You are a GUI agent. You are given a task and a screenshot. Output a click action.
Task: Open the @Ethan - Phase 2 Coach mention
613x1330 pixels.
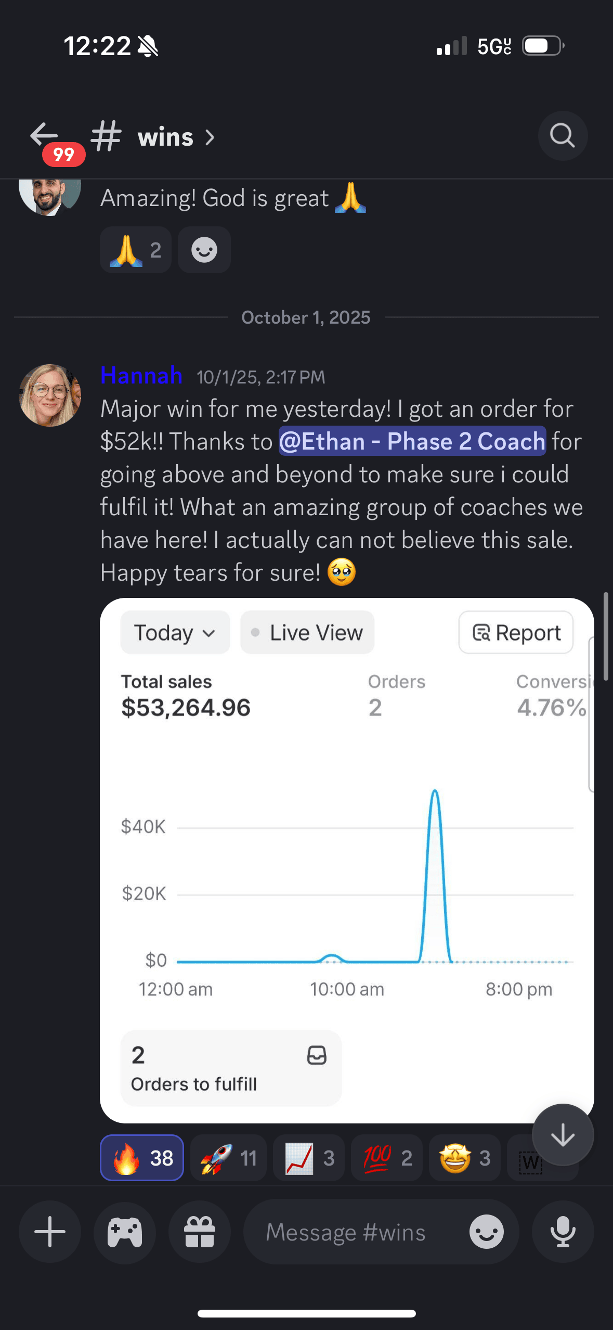click(412, 441)
